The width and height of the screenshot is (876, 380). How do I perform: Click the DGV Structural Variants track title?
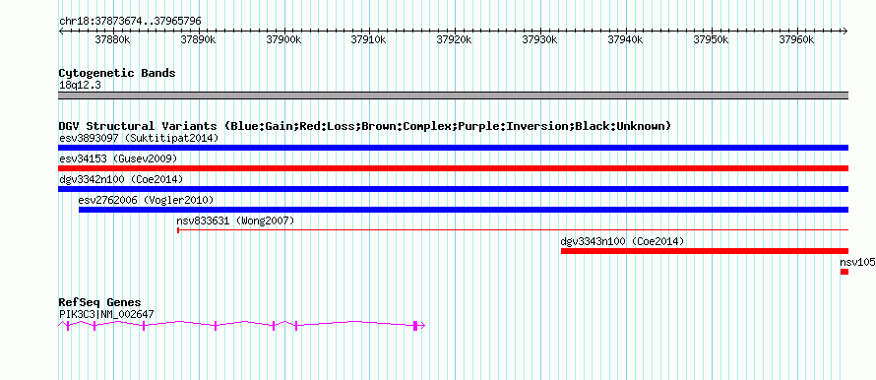tap(365, 126)
